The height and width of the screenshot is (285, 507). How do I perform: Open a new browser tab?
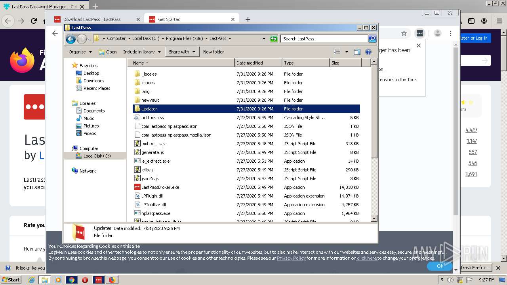tap(248, 19)
